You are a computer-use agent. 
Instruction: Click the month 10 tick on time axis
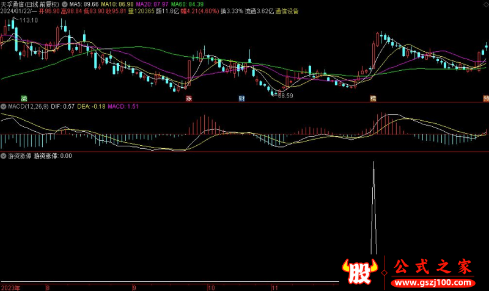[x=211, y=287]
